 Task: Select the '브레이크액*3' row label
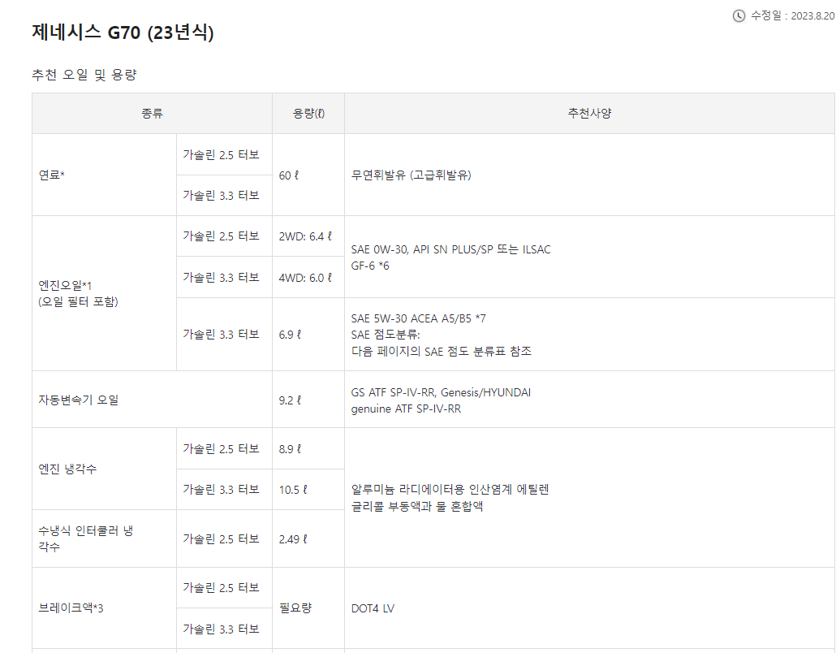(71, 608)
